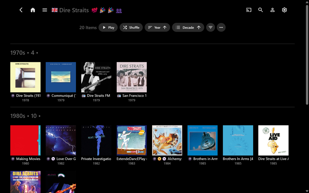Open the Year sort dropdown
Image resolution: width=309 pixels, height=193 pixels.
pos(157,27)
